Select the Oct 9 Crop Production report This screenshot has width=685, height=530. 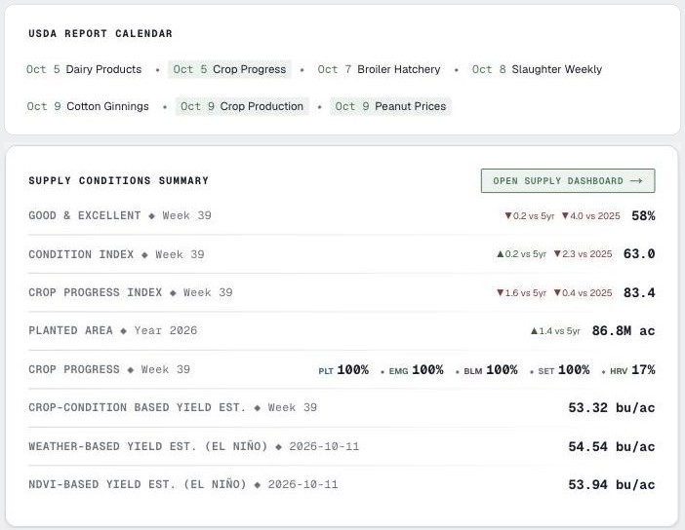tap(242, 106)
